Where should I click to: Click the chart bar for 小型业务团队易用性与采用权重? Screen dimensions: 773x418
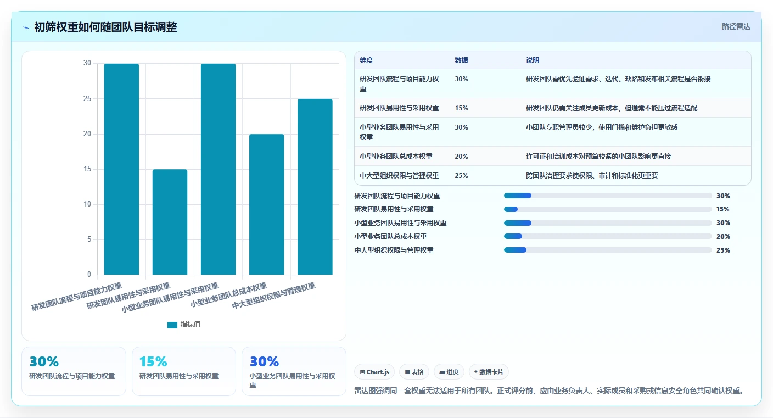(x=218, y=169)
